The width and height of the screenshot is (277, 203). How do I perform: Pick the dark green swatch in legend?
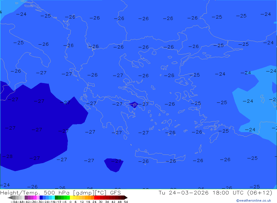(x=56, y=198)
